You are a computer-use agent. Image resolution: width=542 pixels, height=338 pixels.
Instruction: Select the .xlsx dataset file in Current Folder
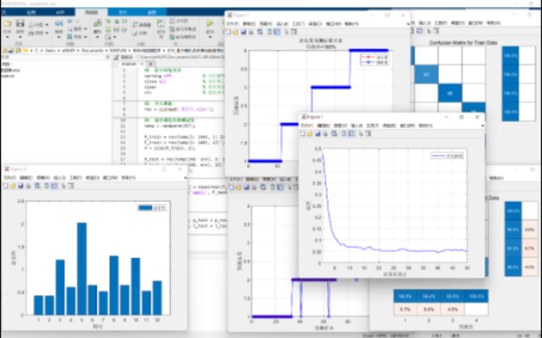tap(10, 70)
